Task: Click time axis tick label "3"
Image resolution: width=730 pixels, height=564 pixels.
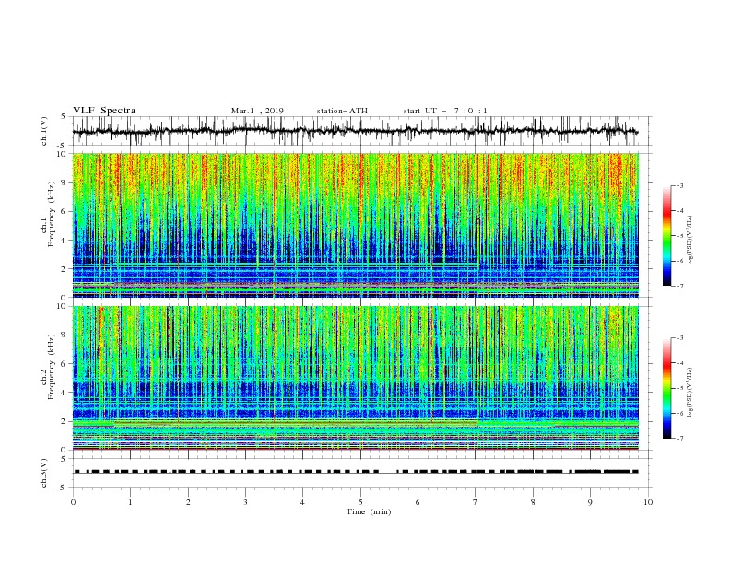Action: point(245,502)
